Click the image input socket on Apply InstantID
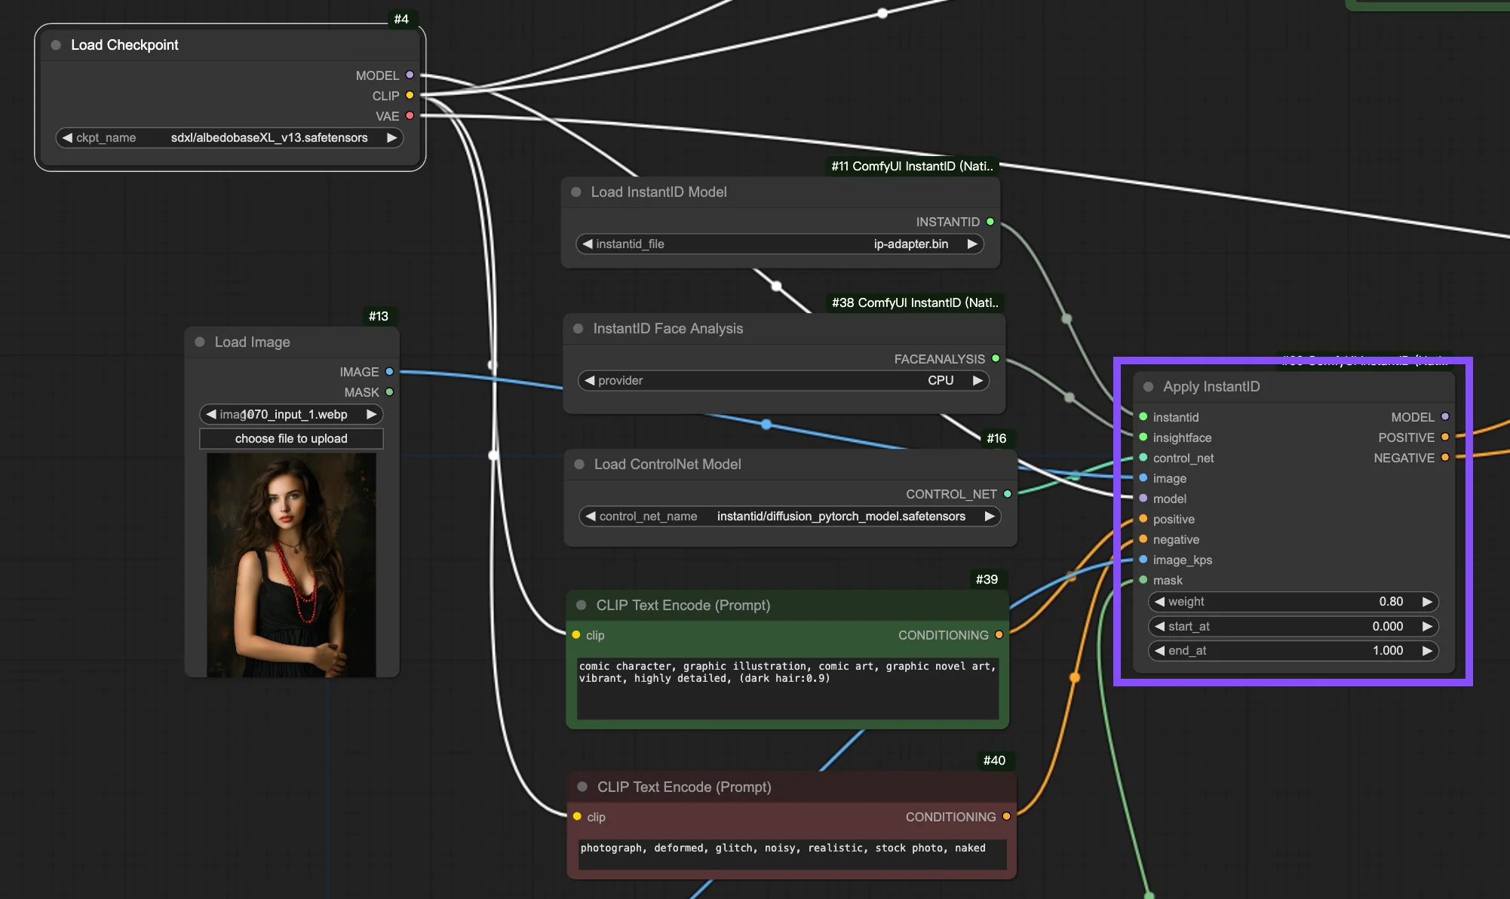The image size is (1510, 899). click(x=1143, y=478)
